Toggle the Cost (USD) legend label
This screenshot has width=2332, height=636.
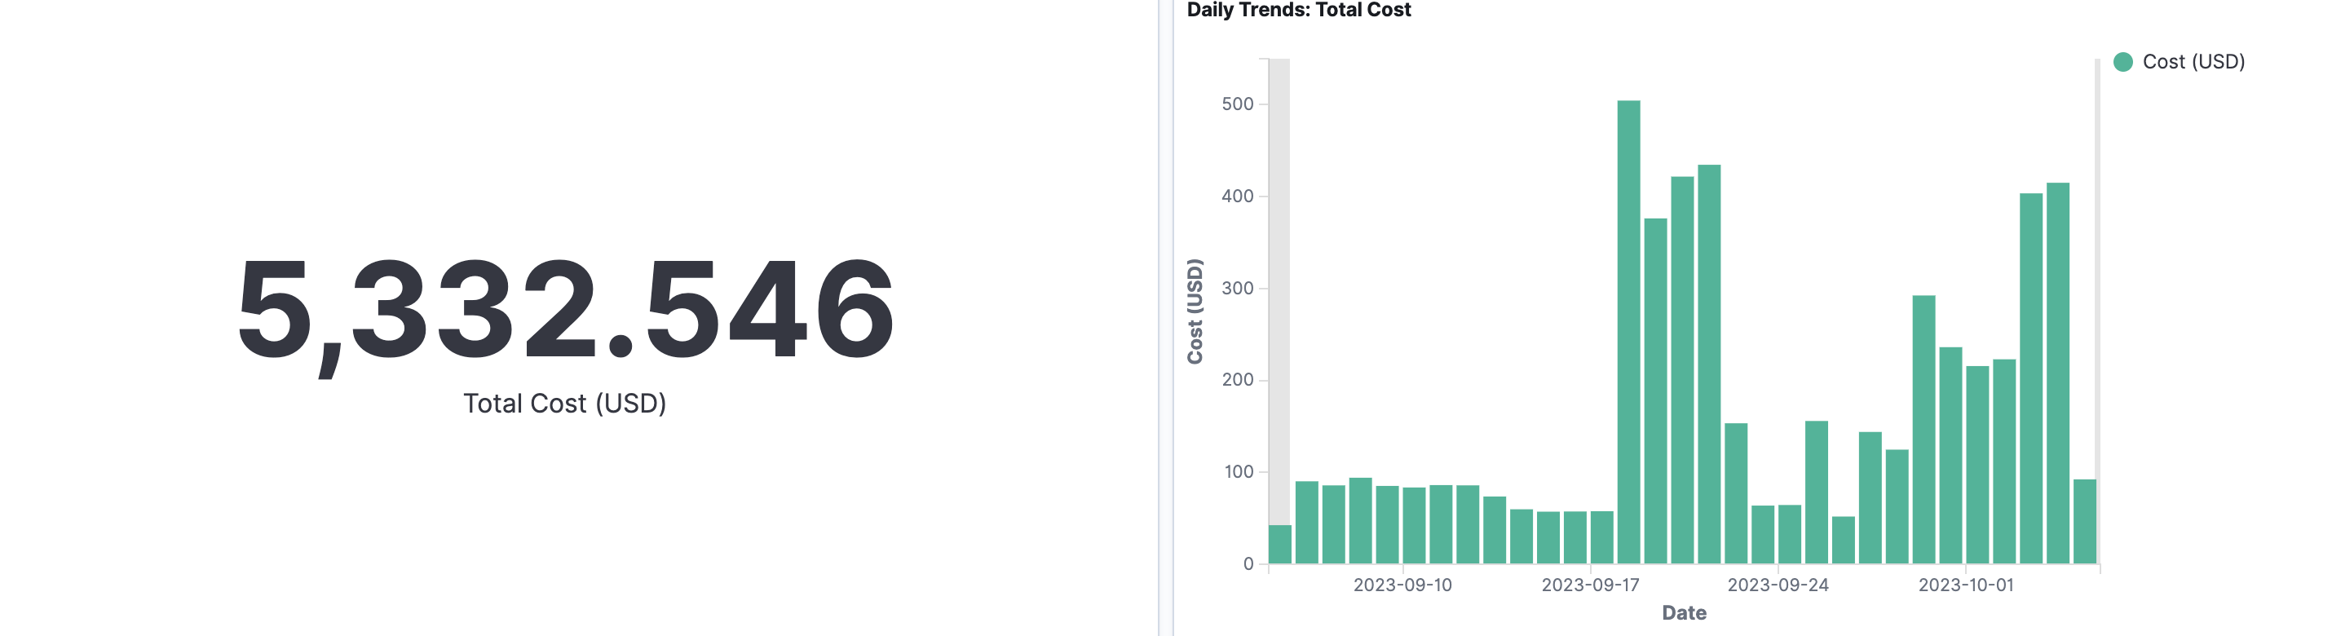tap(2193, 61)
